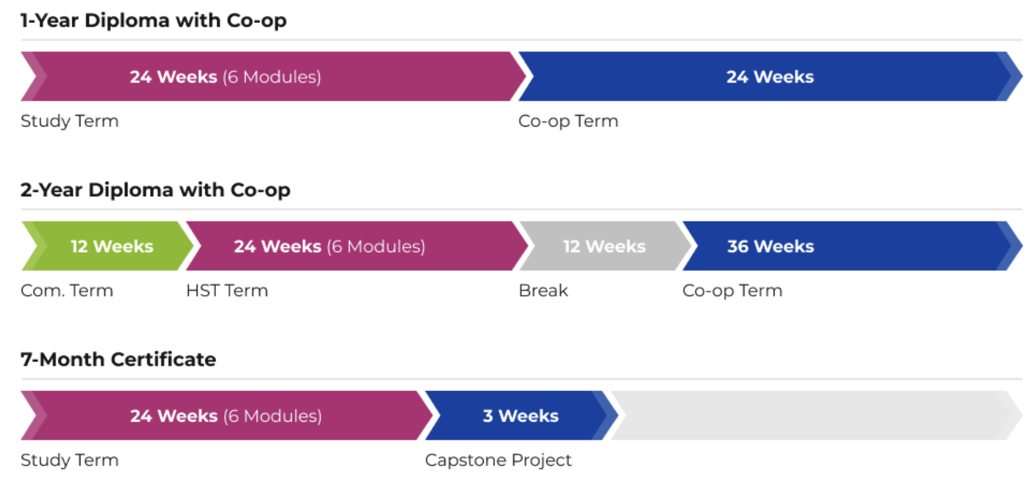Click the Capstone Project label
This screenshot has height=477, width=1036.
click(x=498, y=460)
